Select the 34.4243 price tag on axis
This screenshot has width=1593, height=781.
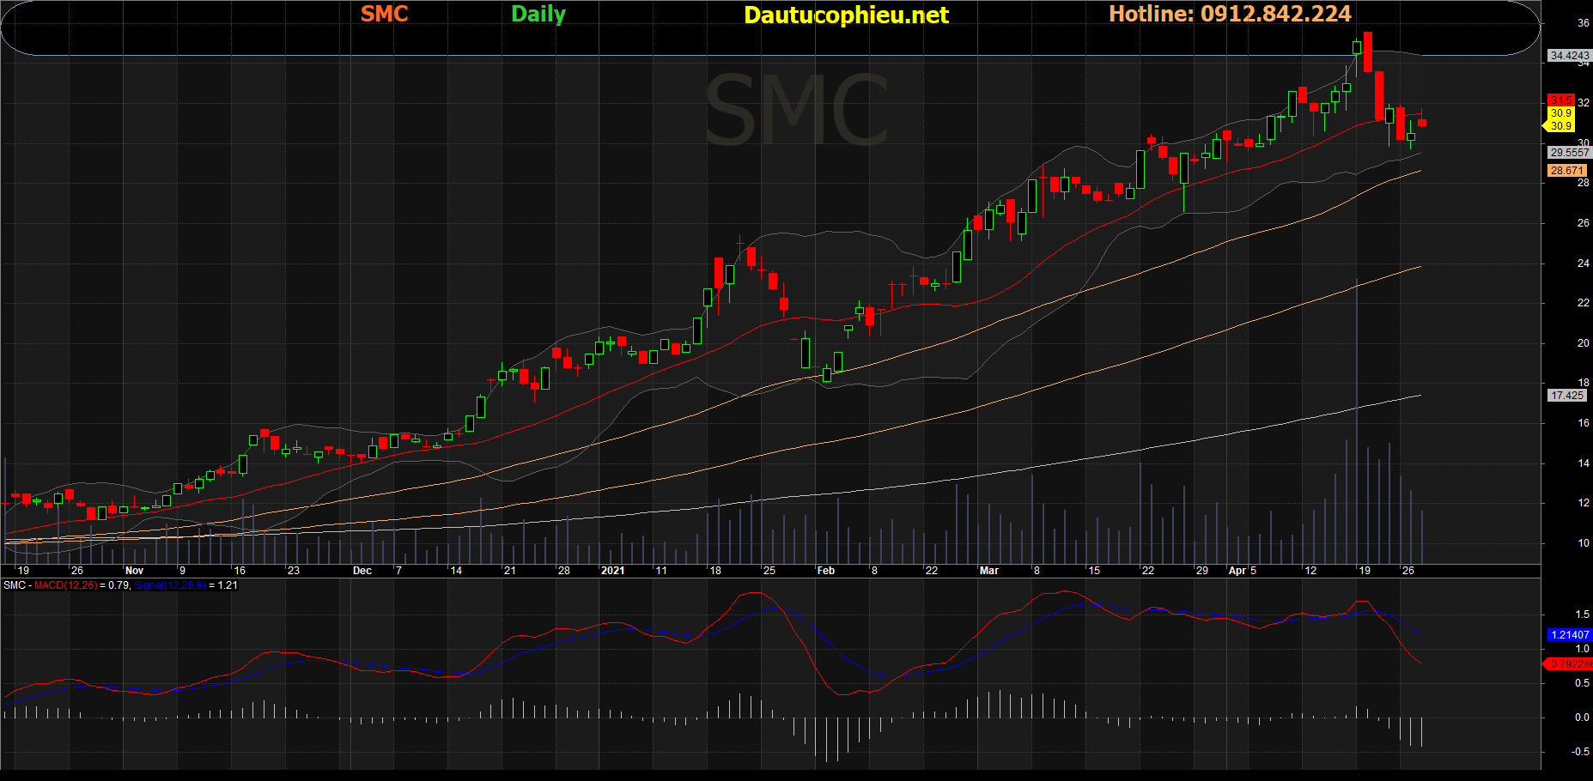click(x=1569, y=56)
